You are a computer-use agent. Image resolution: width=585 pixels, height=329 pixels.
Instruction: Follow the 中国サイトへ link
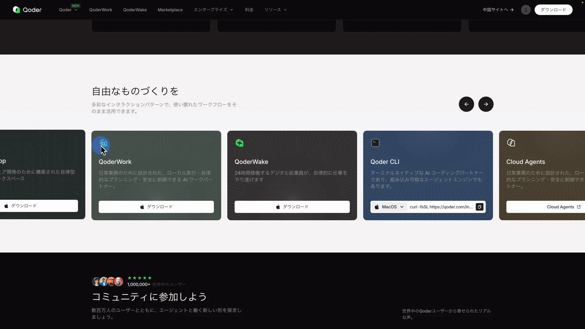[x=498, y=10]
